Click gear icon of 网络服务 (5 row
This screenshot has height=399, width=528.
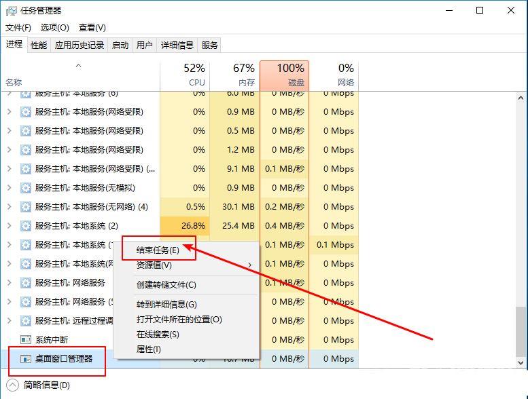pos(26,302)
